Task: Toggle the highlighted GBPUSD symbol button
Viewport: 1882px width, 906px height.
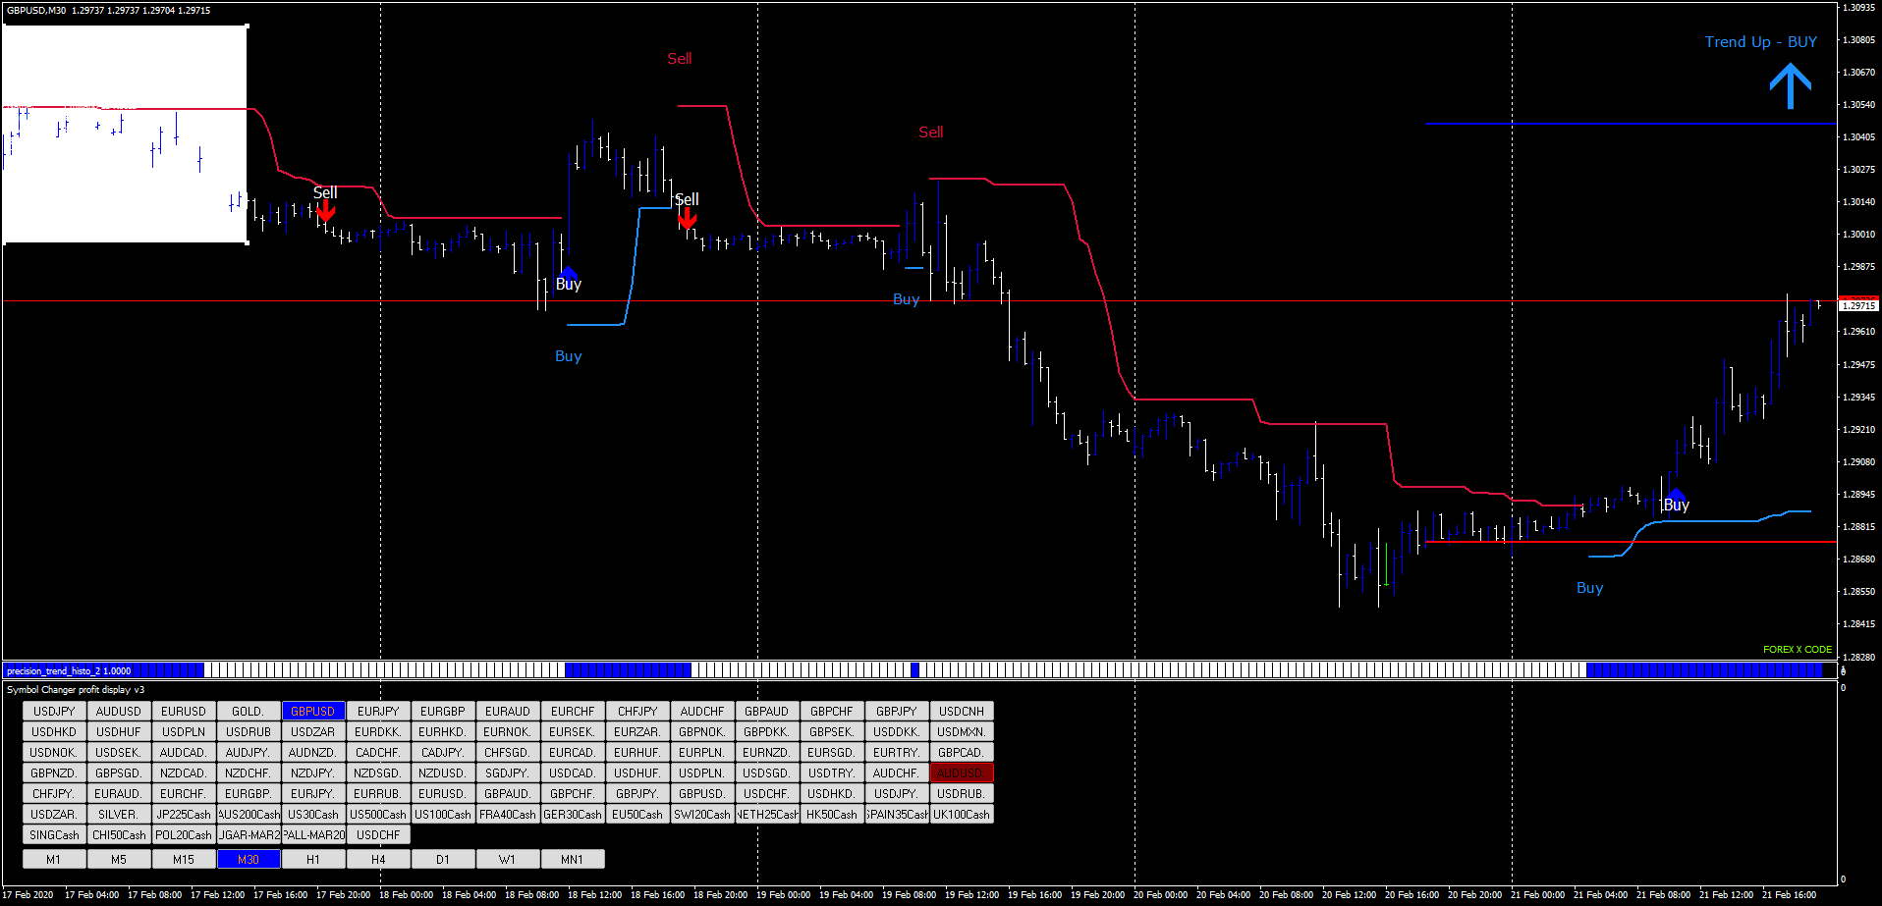Action: (x=312, y=711)
